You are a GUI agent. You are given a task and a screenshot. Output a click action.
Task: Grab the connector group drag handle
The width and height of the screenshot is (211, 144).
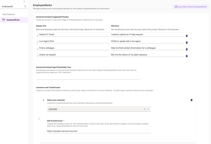click(39, 119)
